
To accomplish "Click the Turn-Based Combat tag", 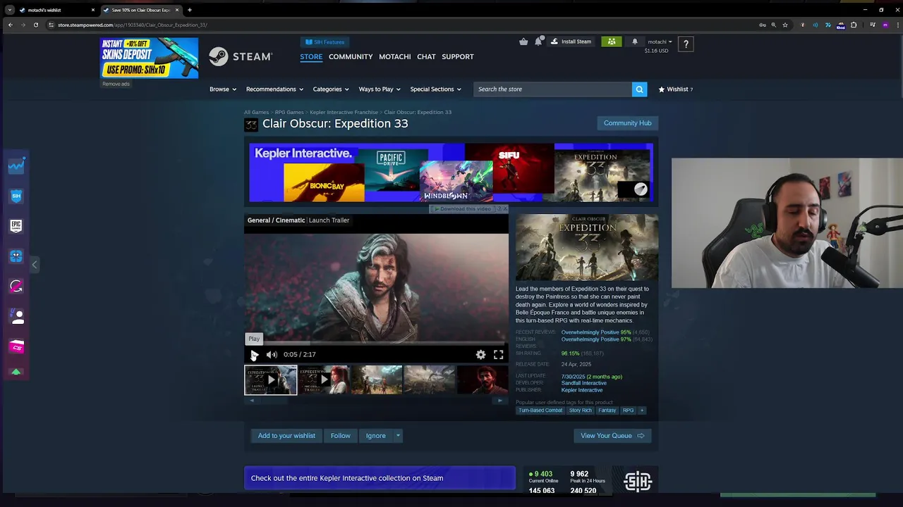I will 540,411.
